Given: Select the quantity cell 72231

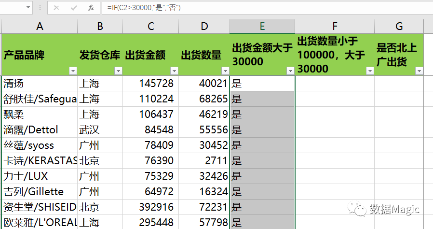Looking at the screenshot, I should pos(204,207).
